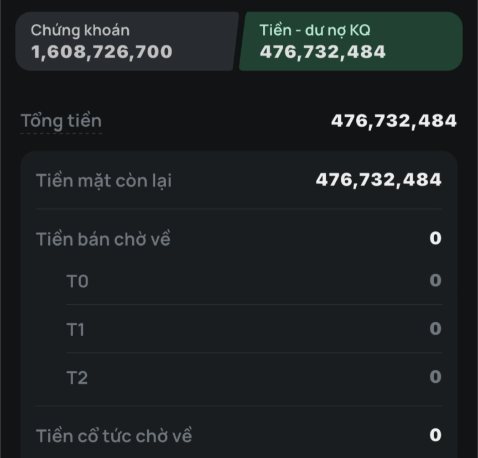Tap the Tiền - dư nợ KQ label text
This screenshot has height=458, width=478.
[x=315, y=30]
